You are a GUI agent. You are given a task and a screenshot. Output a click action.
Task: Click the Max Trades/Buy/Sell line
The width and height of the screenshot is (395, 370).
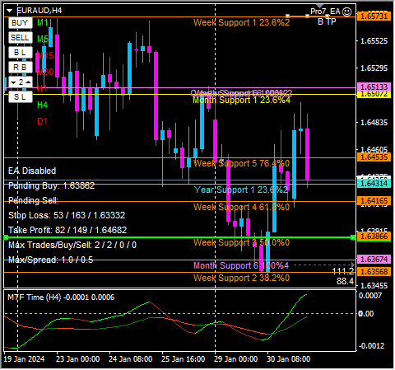pyautogui.click(x=72, y=245)
